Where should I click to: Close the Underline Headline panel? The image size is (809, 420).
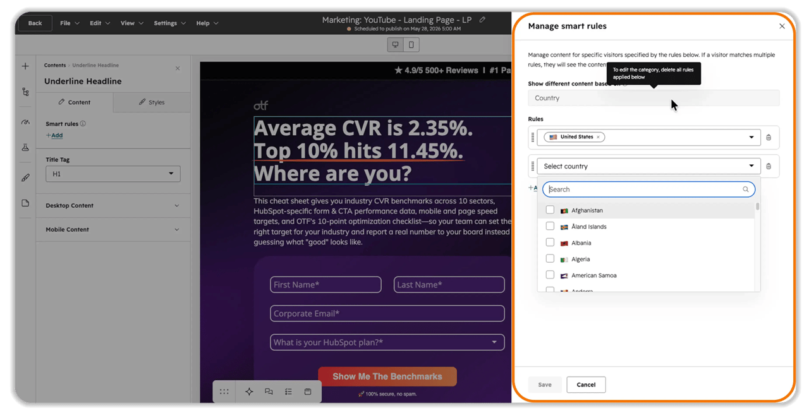(178, 68)
